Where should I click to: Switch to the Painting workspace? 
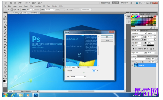(x=125, y=3)
